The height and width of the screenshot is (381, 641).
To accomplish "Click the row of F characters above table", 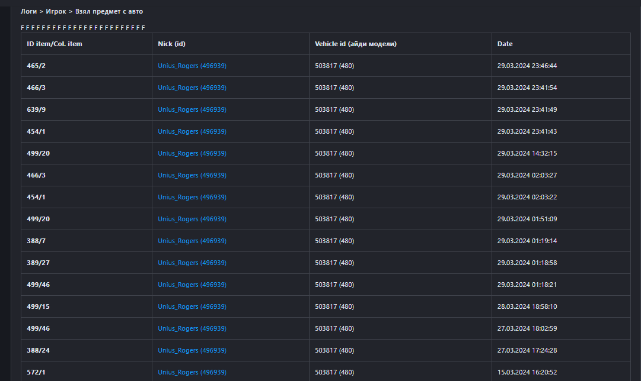I will click(83, 28).
